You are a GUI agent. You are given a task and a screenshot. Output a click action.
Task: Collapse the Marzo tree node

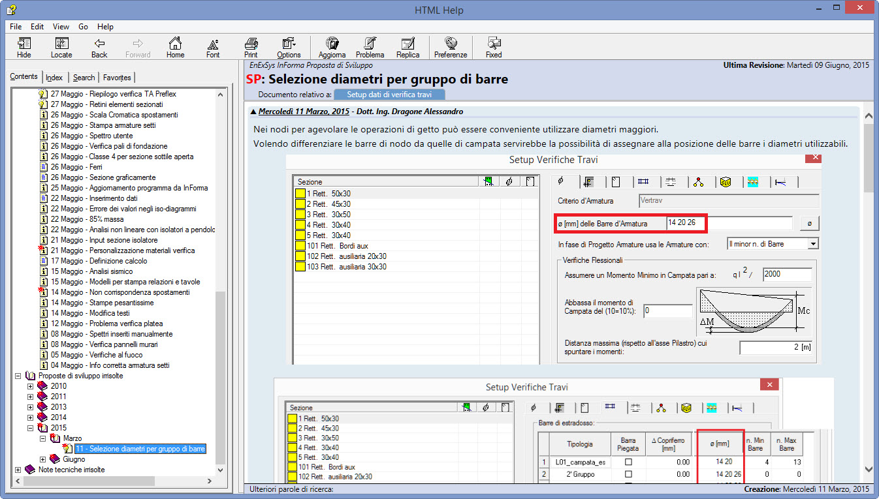[42, 438]
